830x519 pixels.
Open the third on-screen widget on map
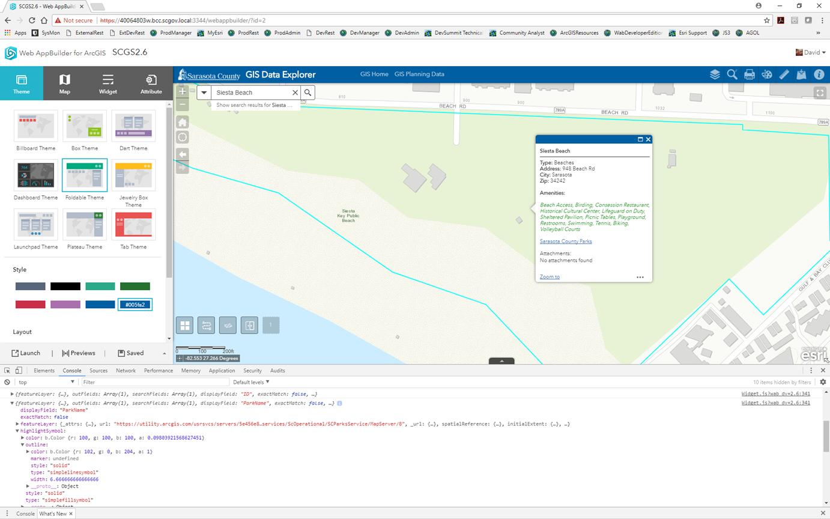228,325
